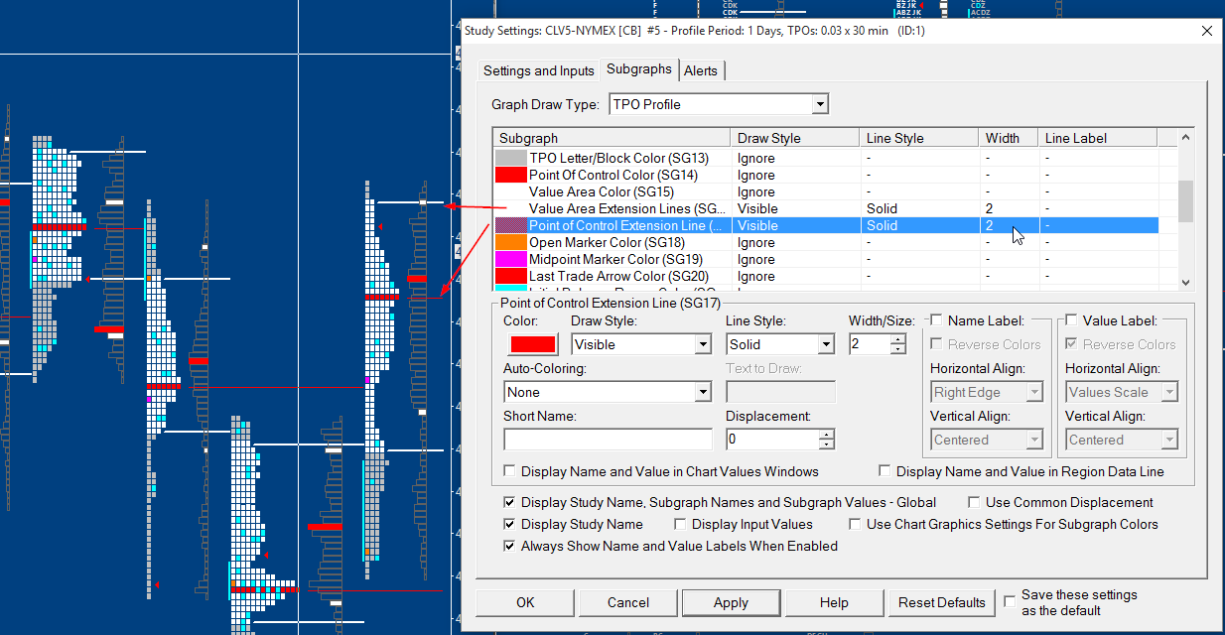Image resolution: width=1225 pixels, height=635 pixels.
Task: Decrease Displacement with the down arrow
Action: (827, 444)
